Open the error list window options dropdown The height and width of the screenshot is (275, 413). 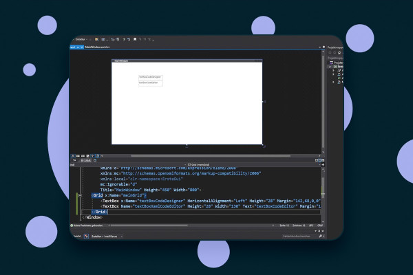point(316,231)
